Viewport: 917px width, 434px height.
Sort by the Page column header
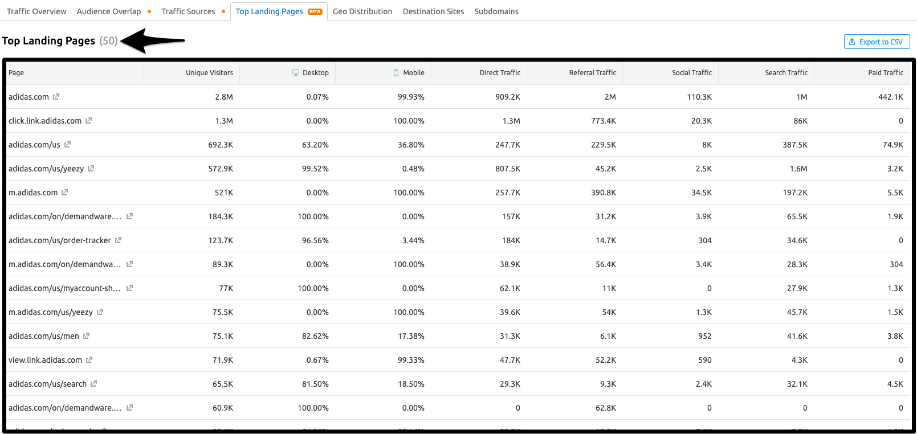tap(16, 73)
